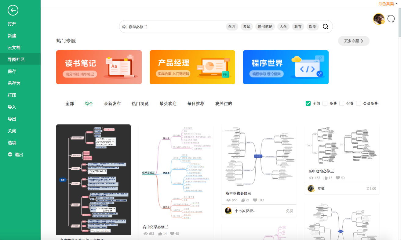Click thumbs-up icon on 高中政治必修三
Image resolution: width=401 pixels, height=240 pixels.
pyautogui.click(x=326, y=178)
